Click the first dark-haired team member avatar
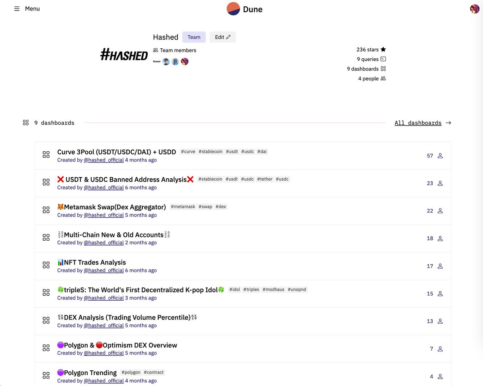 (x=166, y=62)
